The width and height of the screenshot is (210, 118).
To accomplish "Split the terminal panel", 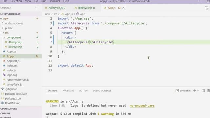I will click(x=203, y=91).
